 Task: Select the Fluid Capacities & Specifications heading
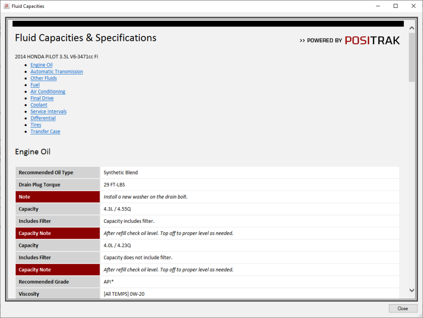point(86,38)
